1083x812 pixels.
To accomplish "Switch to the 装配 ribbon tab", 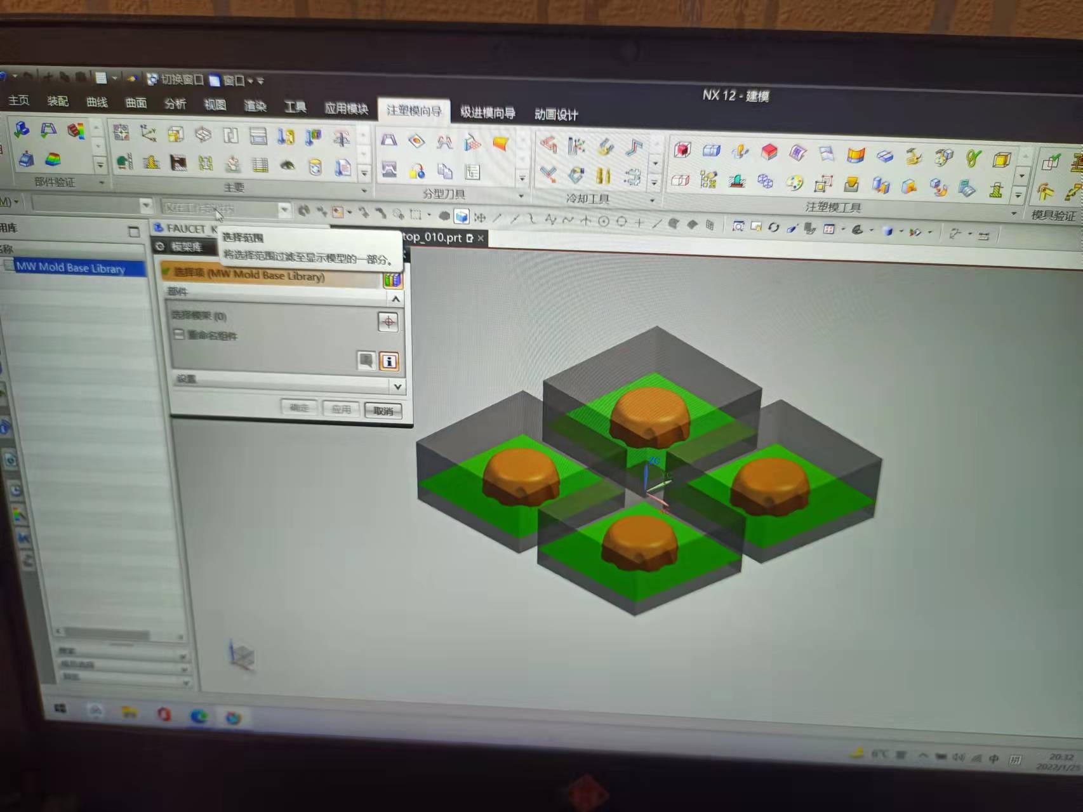I will point(58,101).
